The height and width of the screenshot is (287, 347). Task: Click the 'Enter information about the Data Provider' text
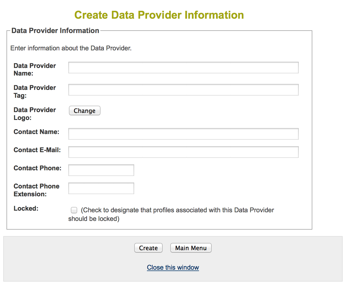coord(71,48)
